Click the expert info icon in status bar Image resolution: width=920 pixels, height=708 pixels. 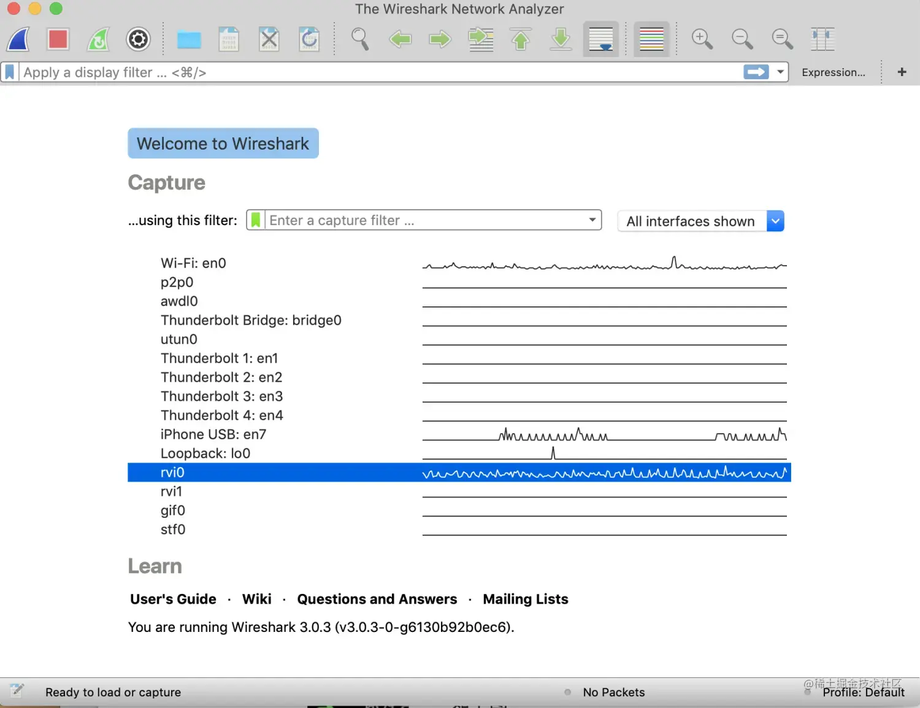click(x=17, y=691)
